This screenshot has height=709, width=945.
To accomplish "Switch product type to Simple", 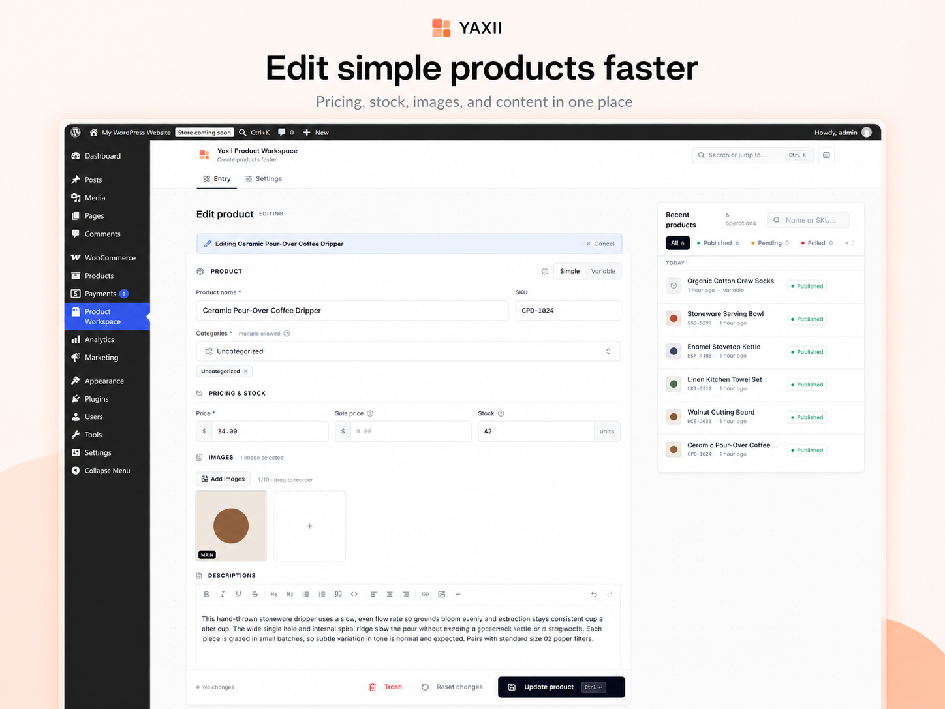I will [x=570, y=271].
